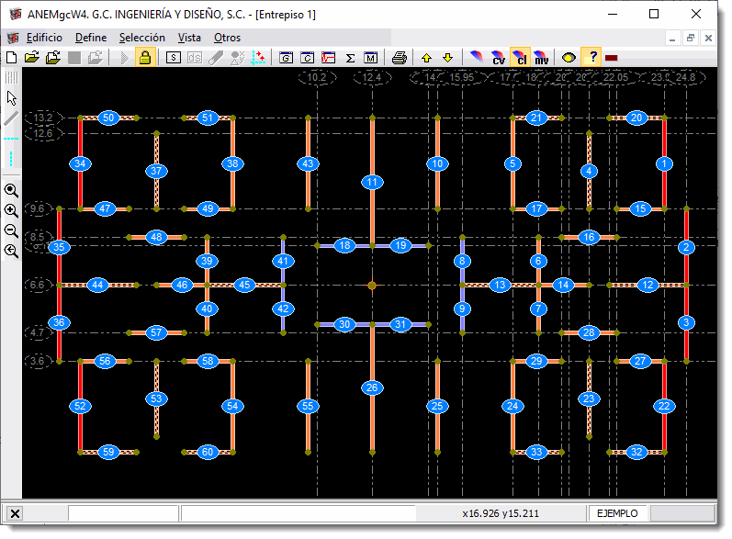Open the Vista menu
Screen dimensions: 732x539
(x=189, y=38)
